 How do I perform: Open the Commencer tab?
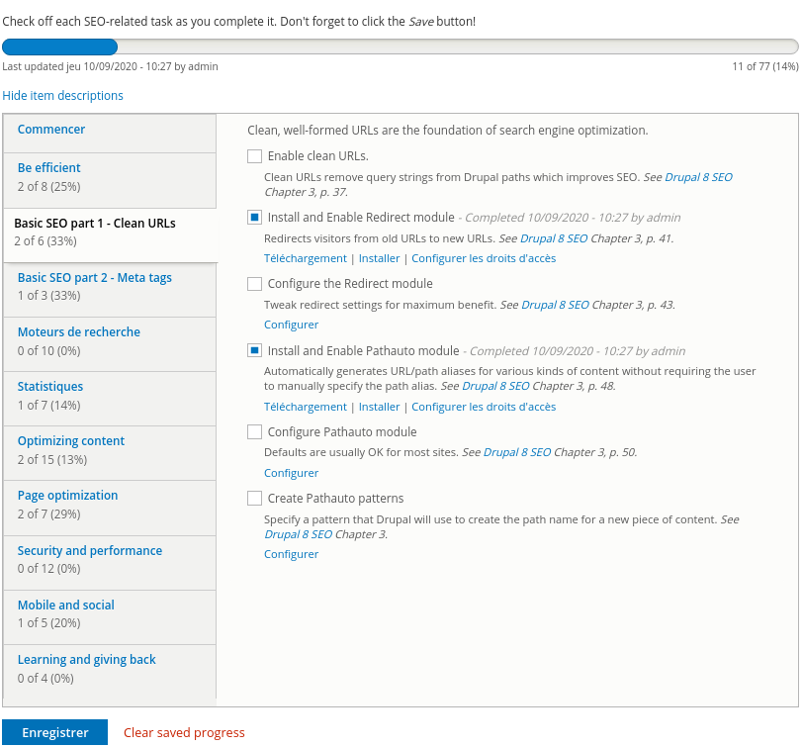coord(51,130)
